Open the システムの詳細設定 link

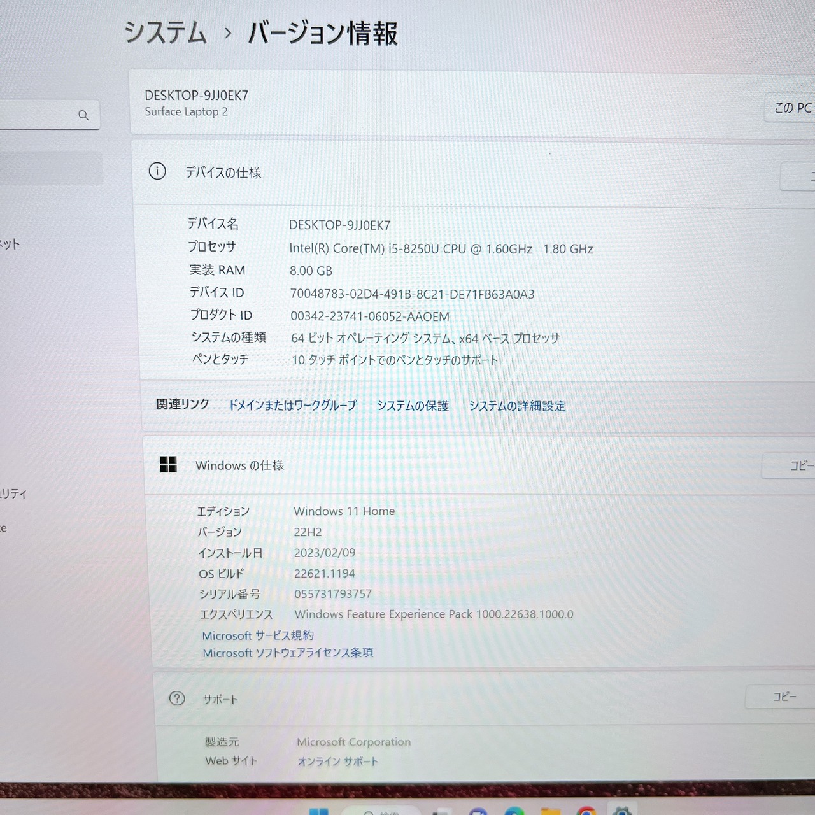coord(517,406)
